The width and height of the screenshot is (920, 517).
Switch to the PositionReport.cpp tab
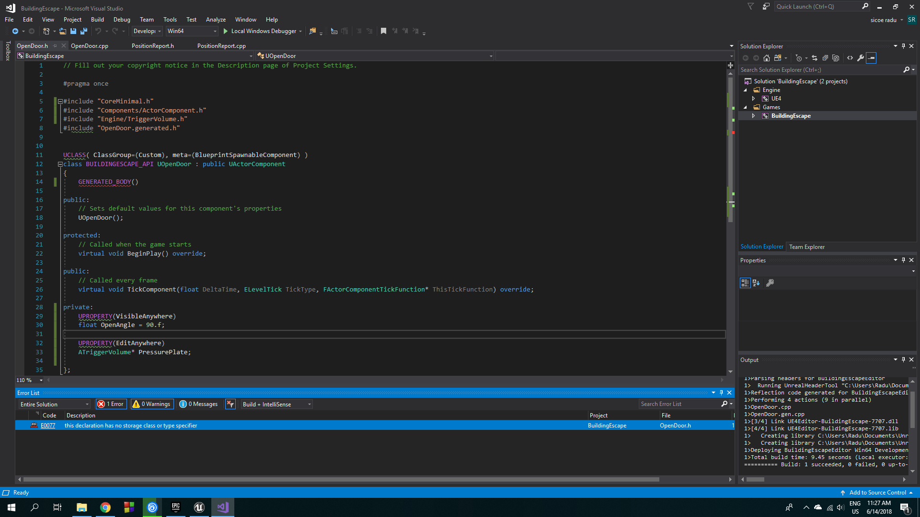[221, 45]
